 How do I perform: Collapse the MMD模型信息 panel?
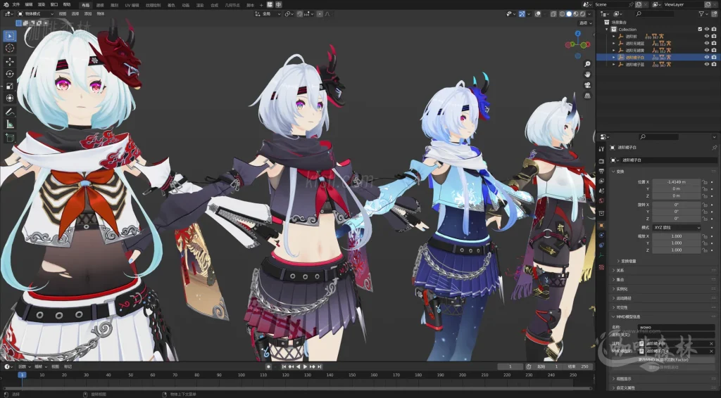pos(625,316)
